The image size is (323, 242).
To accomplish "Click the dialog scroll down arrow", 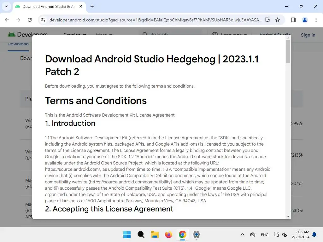I will pyautogui.click(x=288, y=216).
